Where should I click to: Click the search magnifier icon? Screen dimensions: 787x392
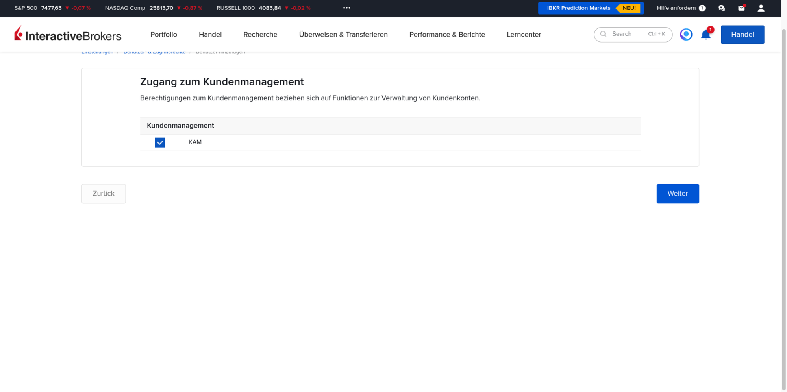point(603,34)
